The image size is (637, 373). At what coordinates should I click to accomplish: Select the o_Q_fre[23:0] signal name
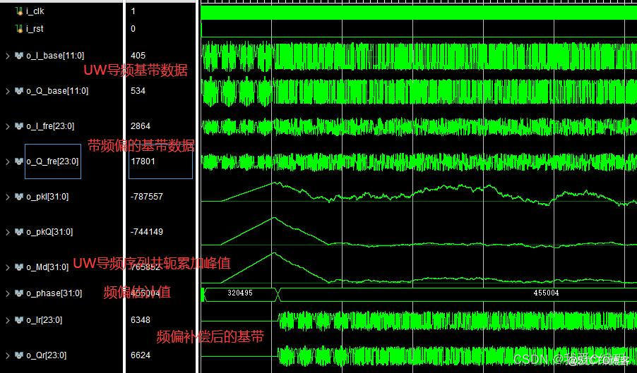[52, 161]
